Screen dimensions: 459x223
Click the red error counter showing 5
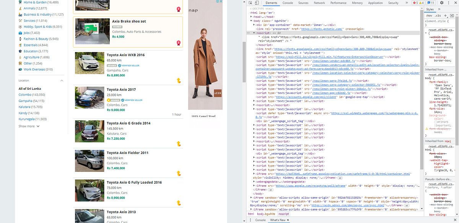point(415,3)
